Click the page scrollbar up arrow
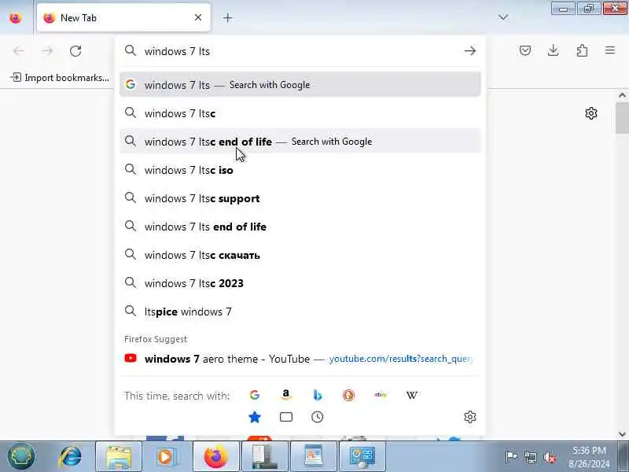Image resolution: width=629 pixels, height=472 pixels. pyautogui.click(x=622, y=95)
